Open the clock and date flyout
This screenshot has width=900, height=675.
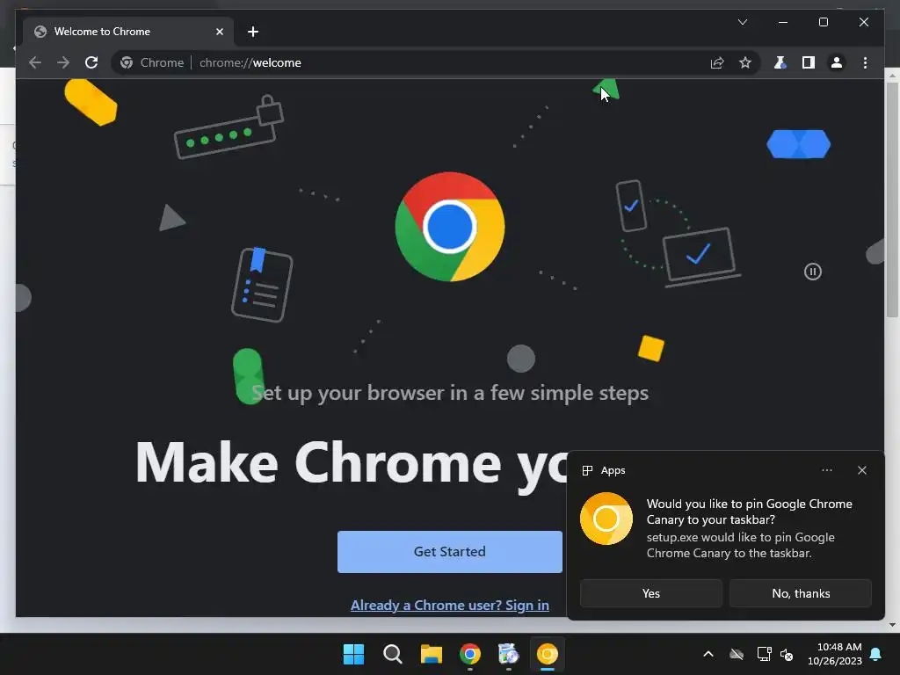(835, 654)
